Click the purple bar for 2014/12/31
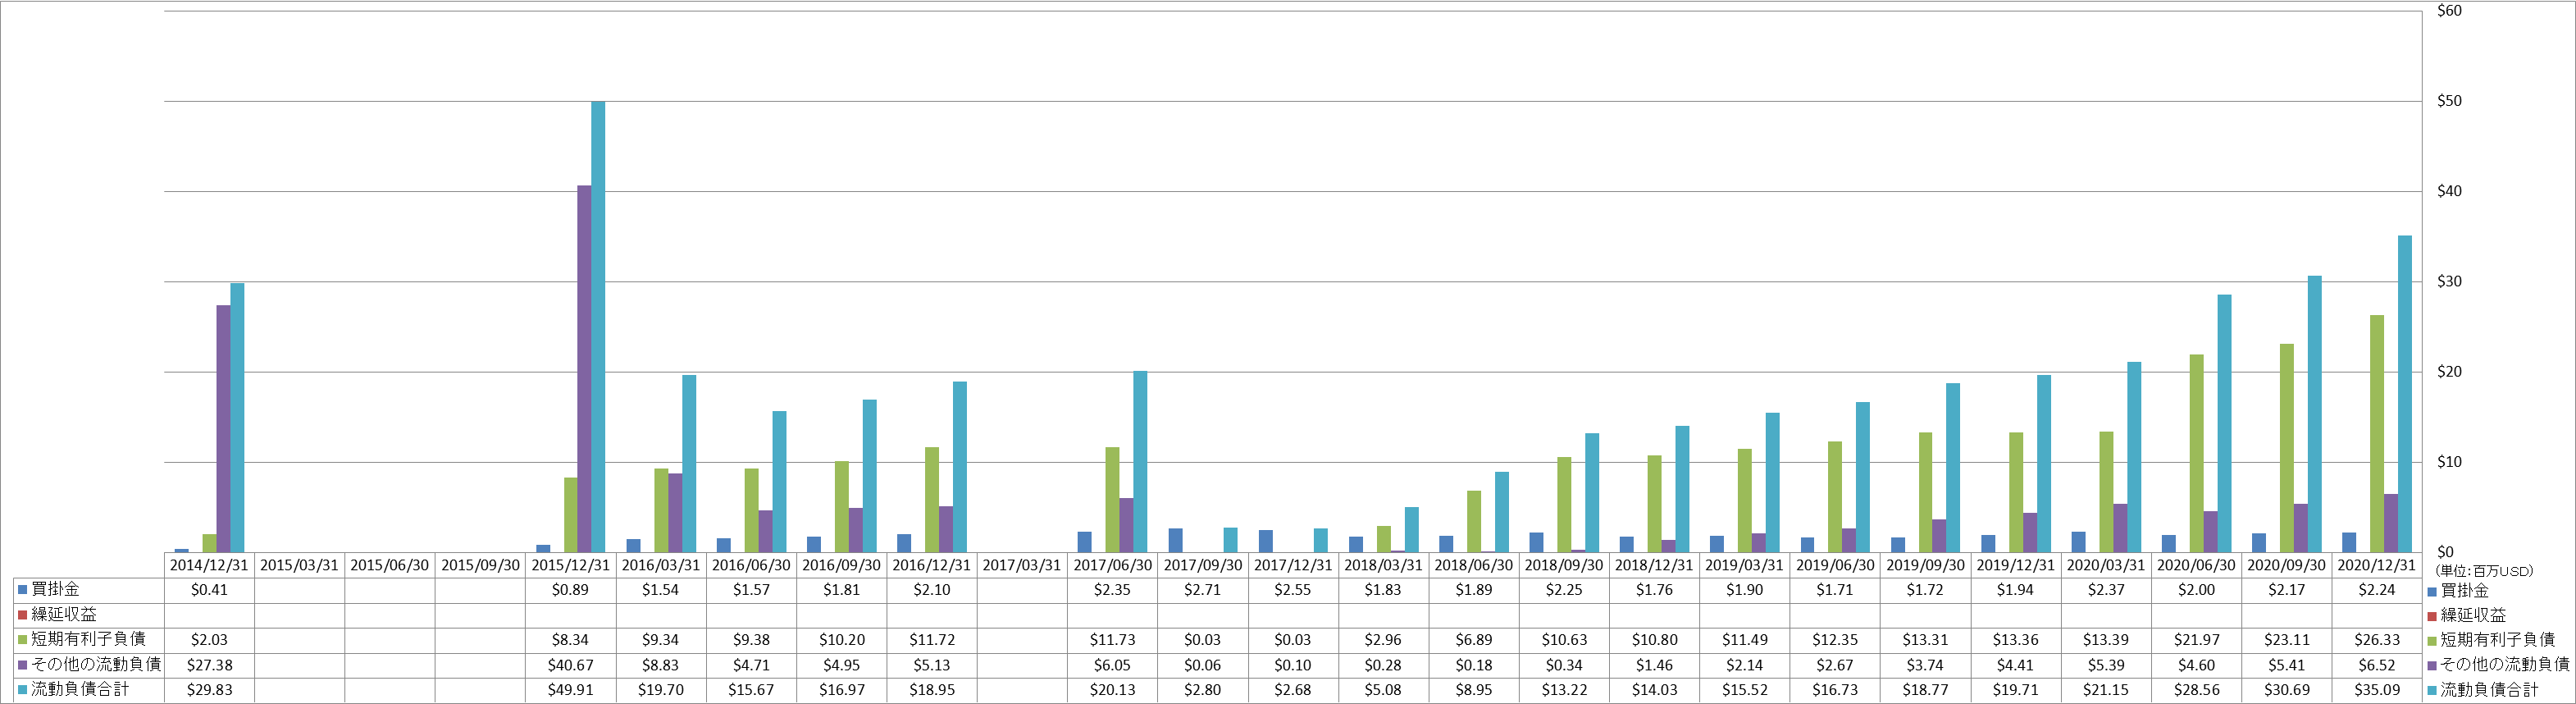The image size is (2576, 704). click(223, 429)
